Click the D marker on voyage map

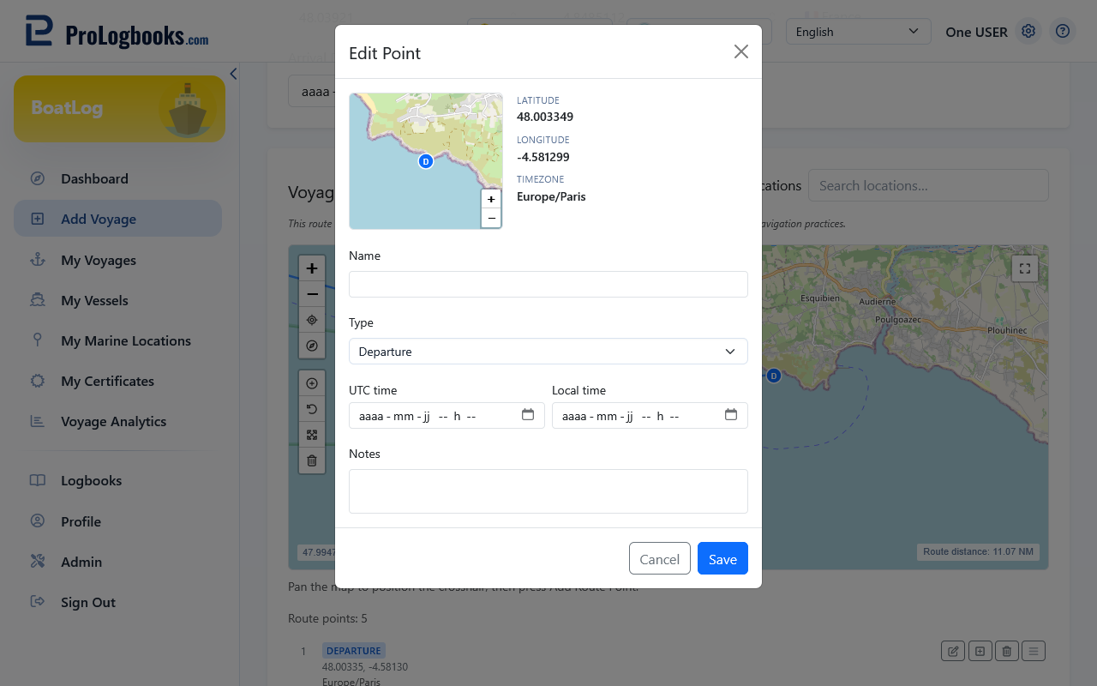pyautogui.click(x=774, y=376)
